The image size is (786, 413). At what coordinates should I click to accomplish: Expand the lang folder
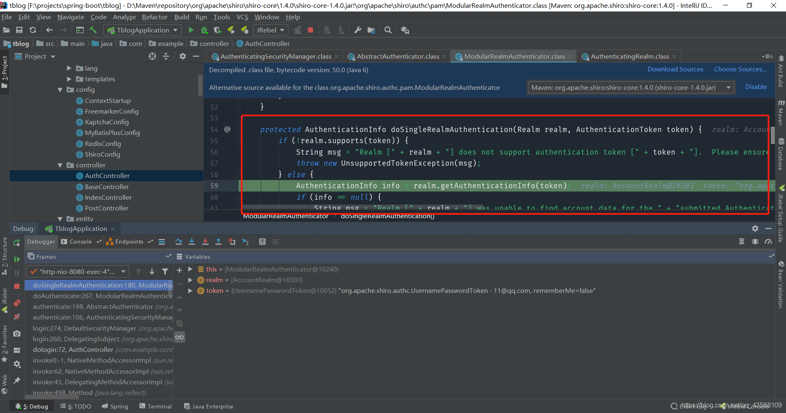[69, 68]
